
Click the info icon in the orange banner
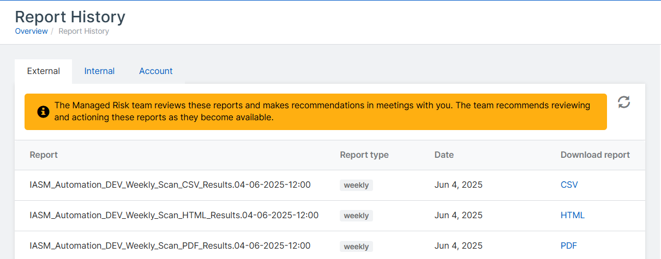pos(43,112)
